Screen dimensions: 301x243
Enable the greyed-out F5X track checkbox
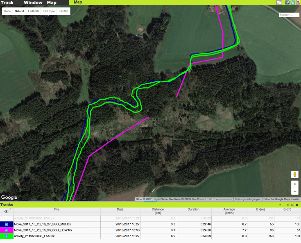pos(6,218)
